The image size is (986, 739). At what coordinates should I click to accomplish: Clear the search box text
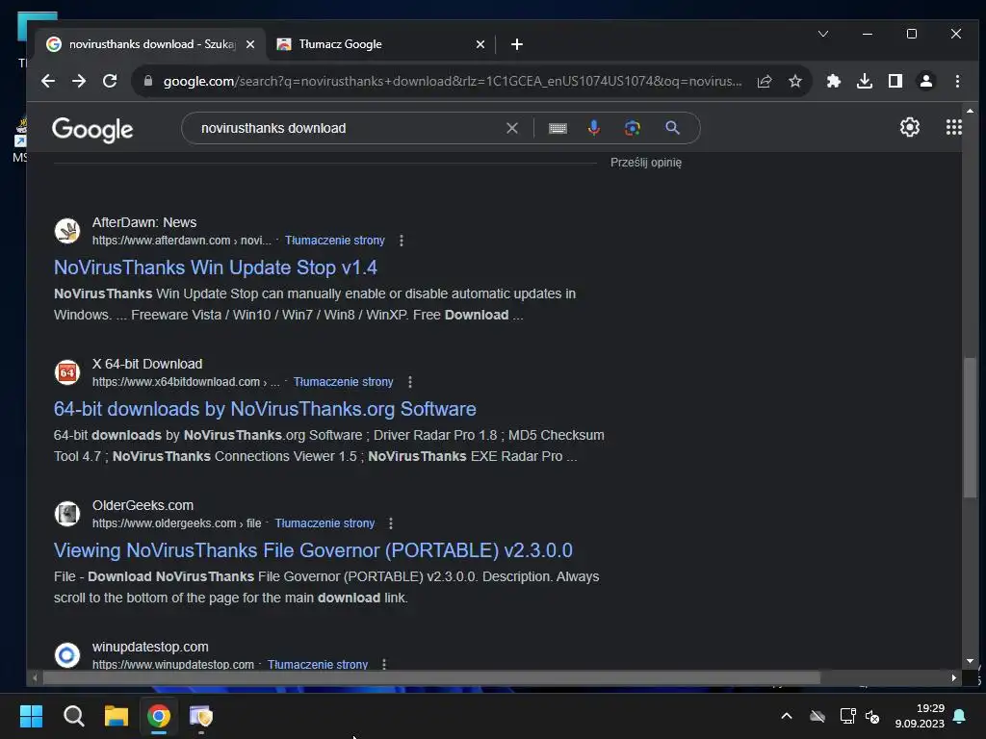[512, 128]
